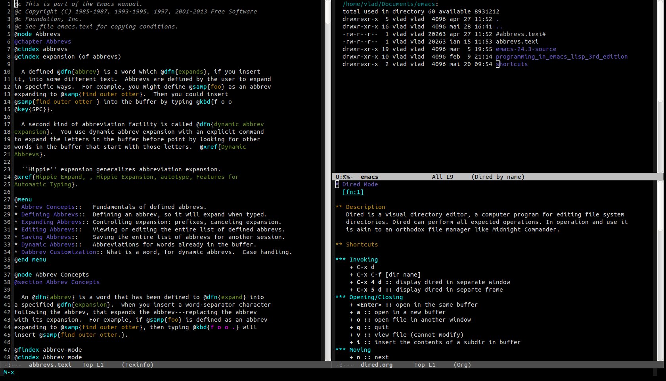Click the 'C-x 5 d' shortcut line

tap(426, 290)
